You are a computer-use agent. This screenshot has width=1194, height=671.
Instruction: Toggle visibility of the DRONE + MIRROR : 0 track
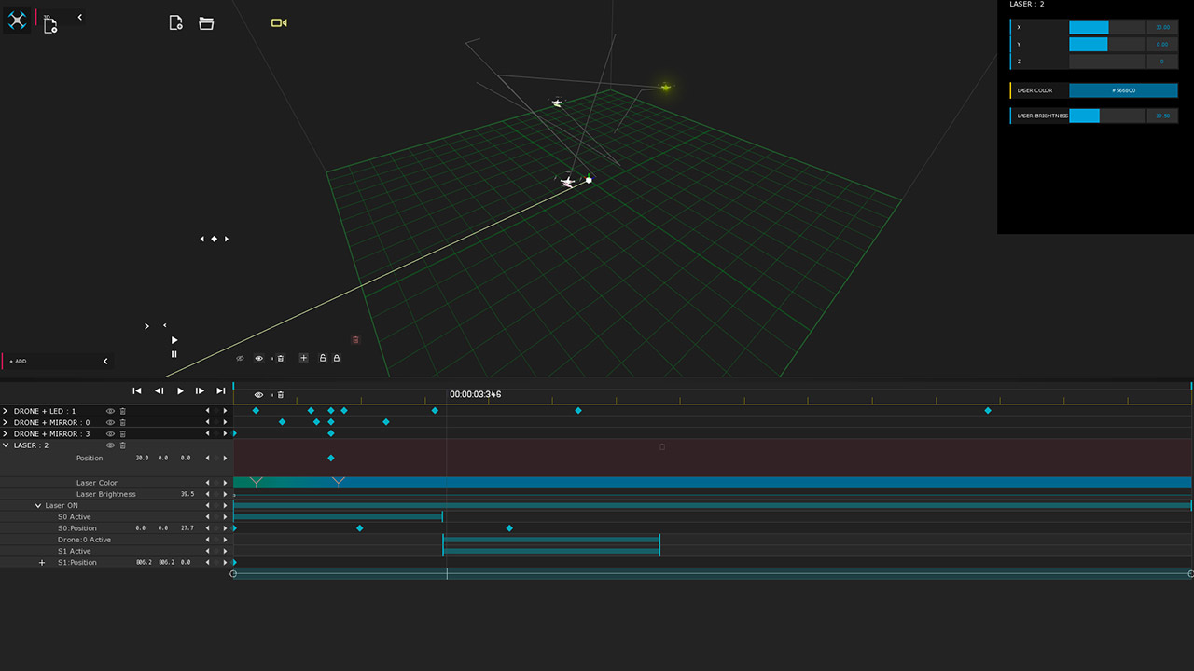110,423
